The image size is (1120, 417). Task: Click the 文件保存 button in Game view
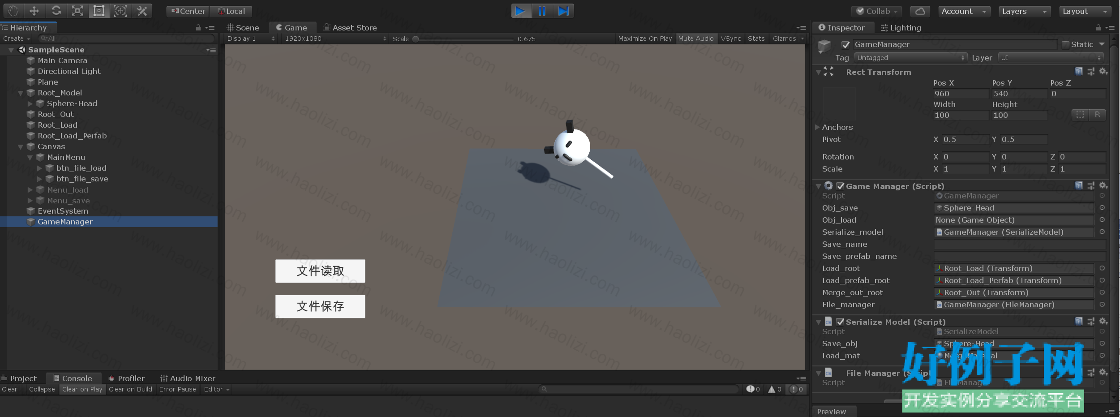coord(320,306)
